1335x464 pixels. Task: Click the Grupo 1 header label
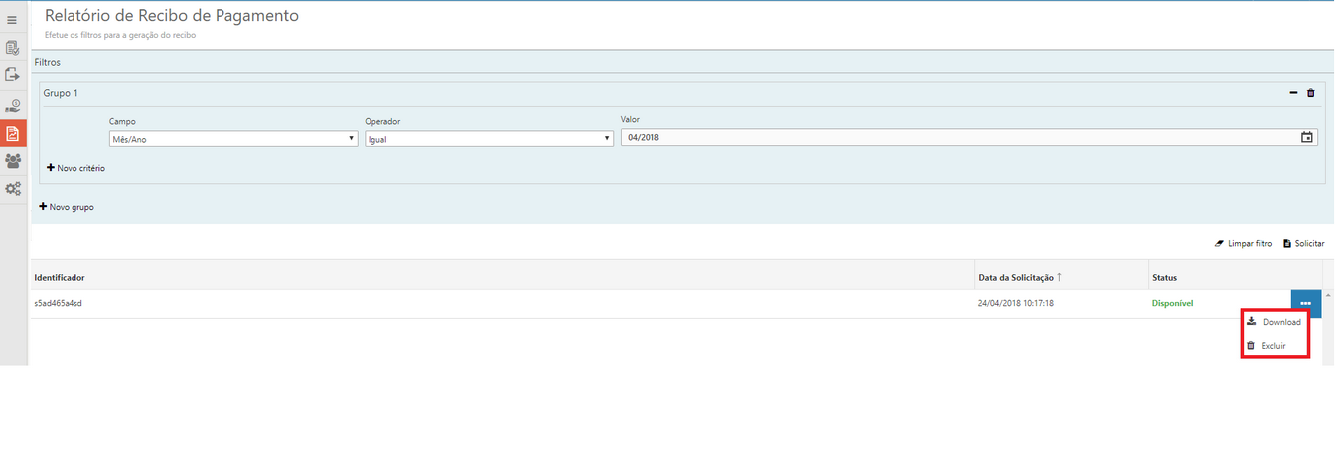61,93
